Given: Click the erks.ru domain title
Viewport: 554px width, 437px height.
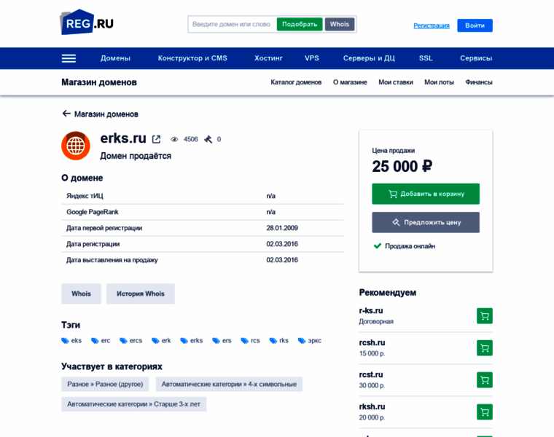Looking at the screenshot, I should pyautogui.click(x=123, y=138).
